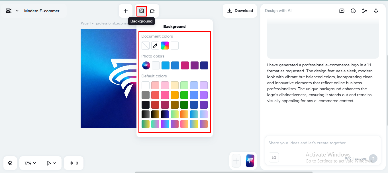Select the coral red default swatch
Image resolution: width=388 pixels, height=173 pixels.
(x=155, y=95)
